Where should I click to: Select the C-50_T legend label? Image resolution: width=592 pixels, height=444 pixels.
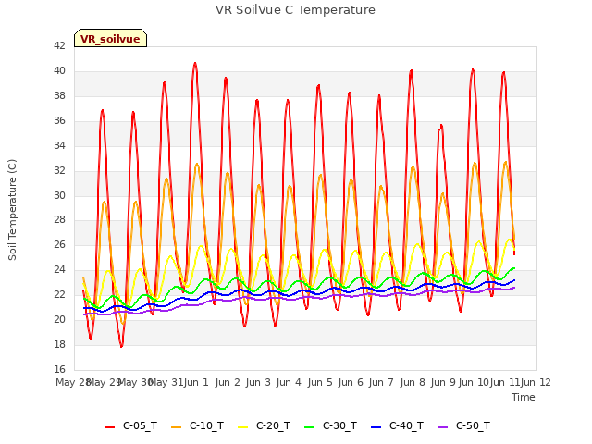coord(473,425)
